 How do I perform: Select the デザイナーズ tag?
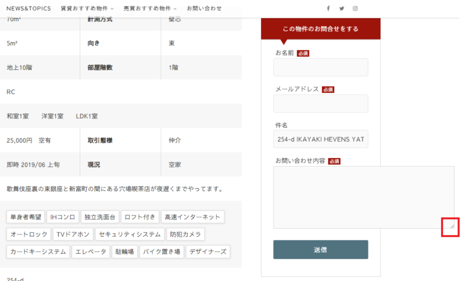tap(208, 252)
